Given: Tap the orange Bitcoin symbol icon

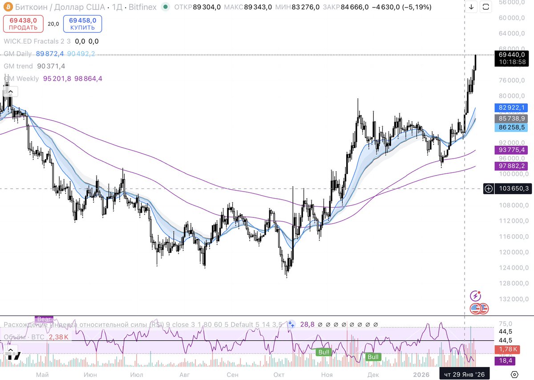Looking at the screenshot, I should pyautogui.click(x=8, y=7).
